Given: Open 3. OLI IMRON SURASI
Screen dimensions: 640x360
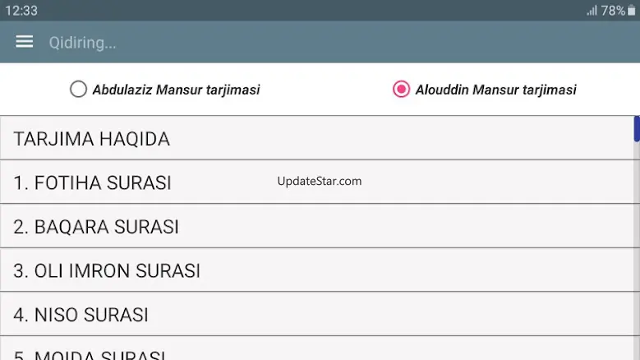Looking at the screenshot, I should pos(317,270).
